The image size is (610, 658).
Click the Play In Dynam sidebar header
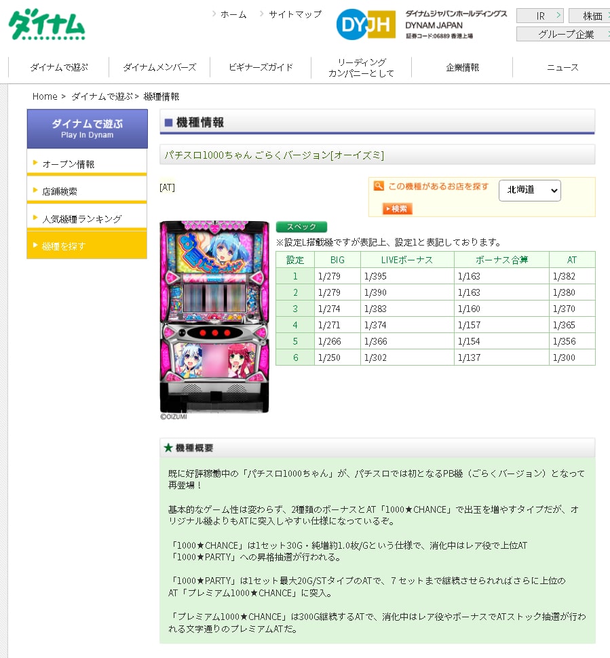88,129
